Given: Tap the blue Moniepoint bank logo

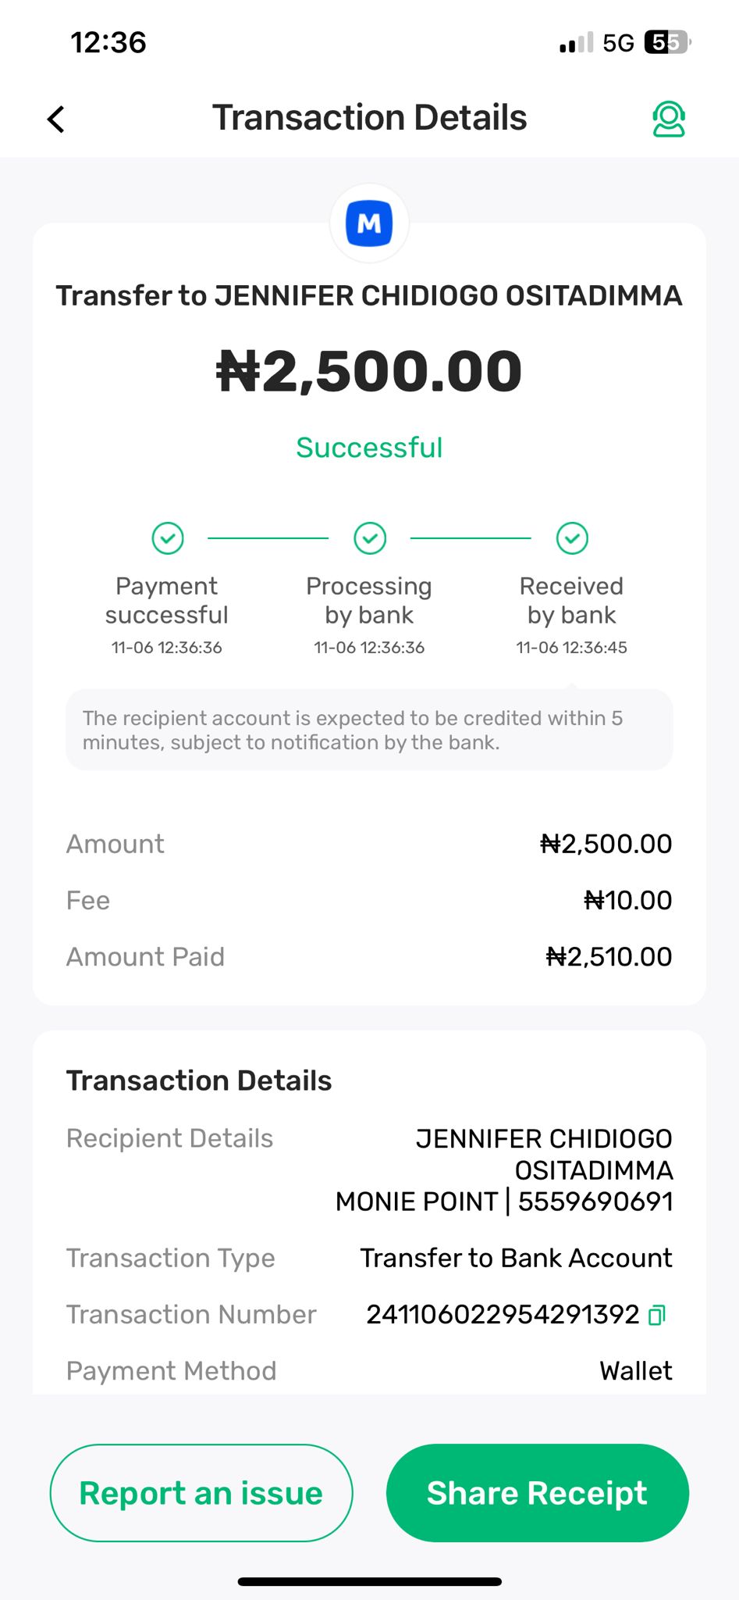Looking at the screenshot, I should click(x=369, y=224).
